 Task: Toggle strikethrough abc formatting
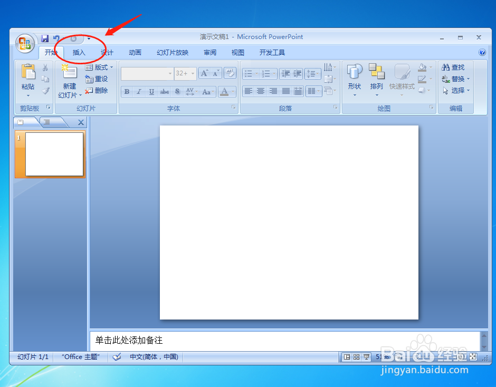tap(165, 92)
